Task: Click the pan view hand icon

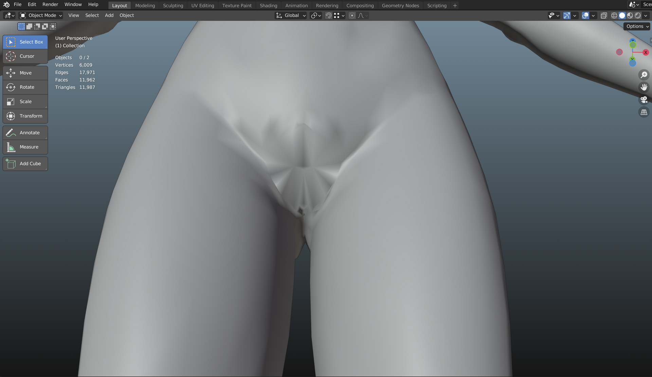Action: (x=644, y=87)
